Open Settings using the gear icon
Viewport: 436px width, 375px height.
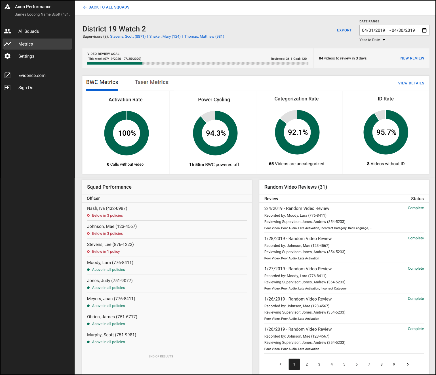7,56
